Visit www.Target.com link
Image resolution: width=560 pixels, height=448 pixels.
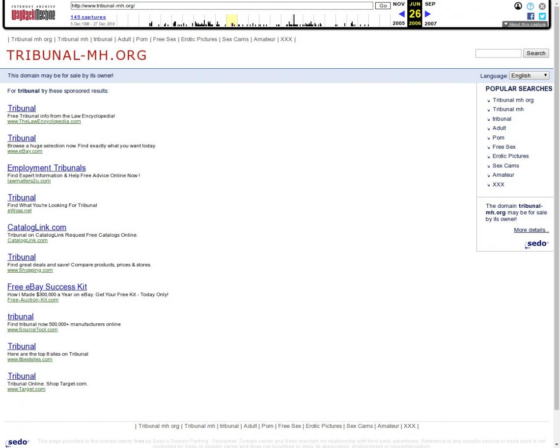(27, 389)
